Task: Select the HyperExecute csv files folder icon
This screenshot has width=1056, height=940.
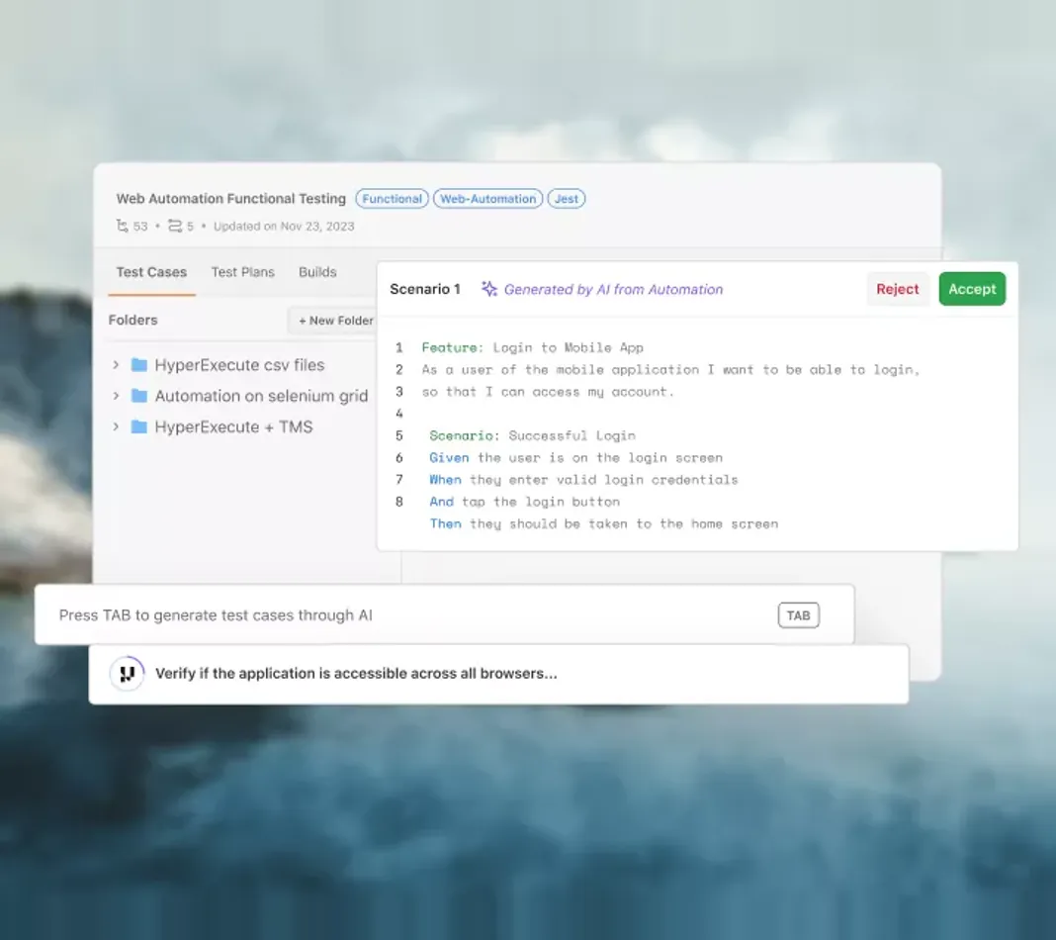Action: coord(139,365)
